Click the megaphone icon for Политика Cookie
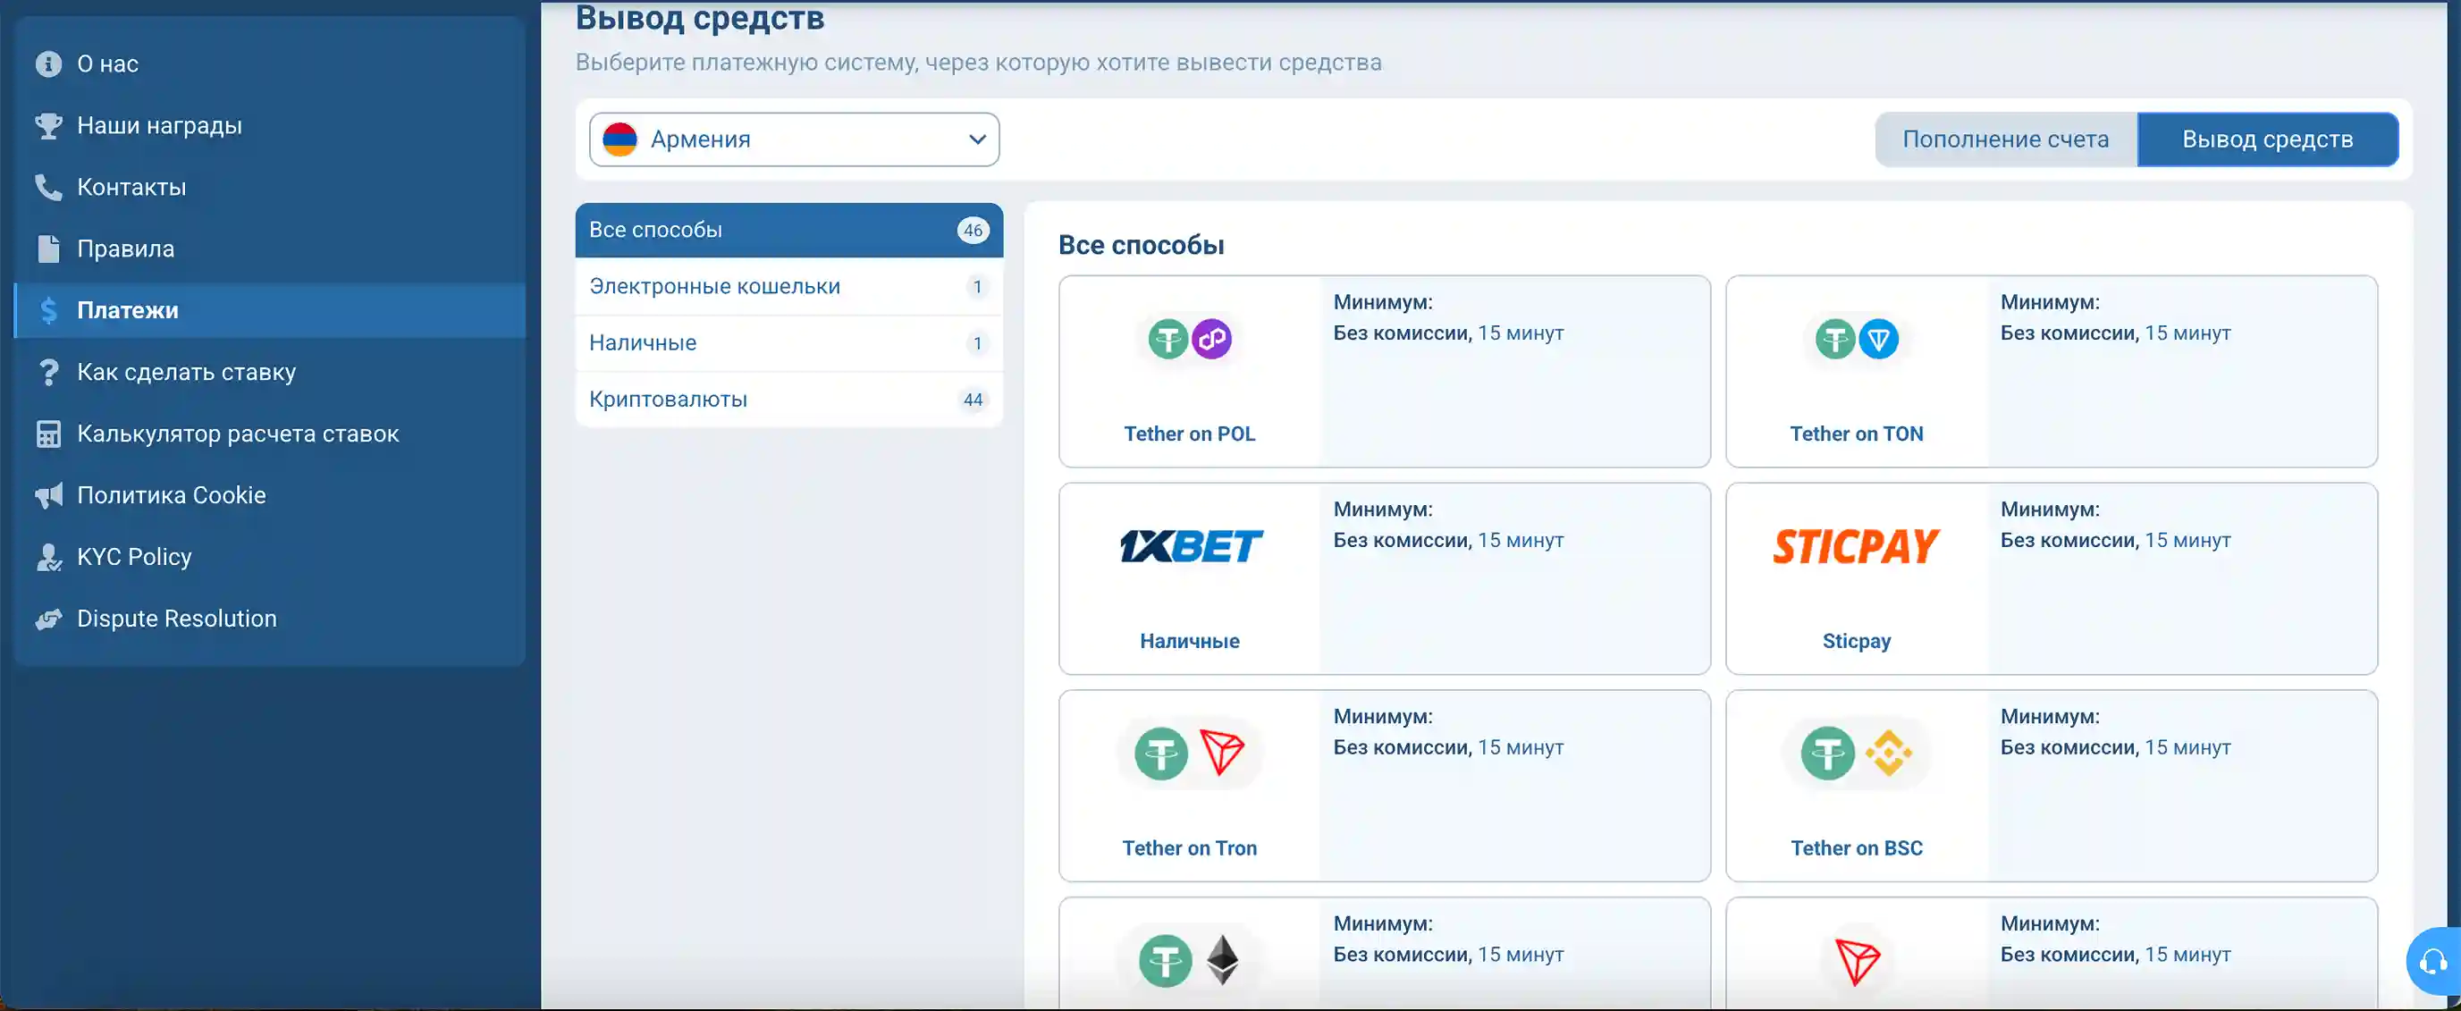2461x1011 pixels. click(47, 495)
